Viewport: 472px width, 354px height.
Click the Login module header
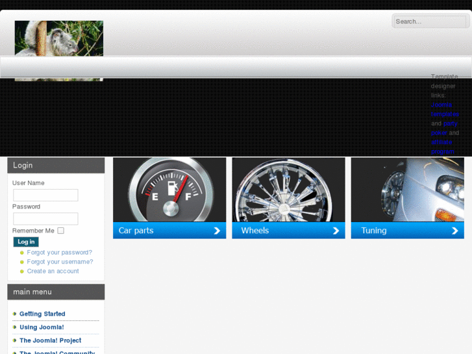(x=56, y=166)
